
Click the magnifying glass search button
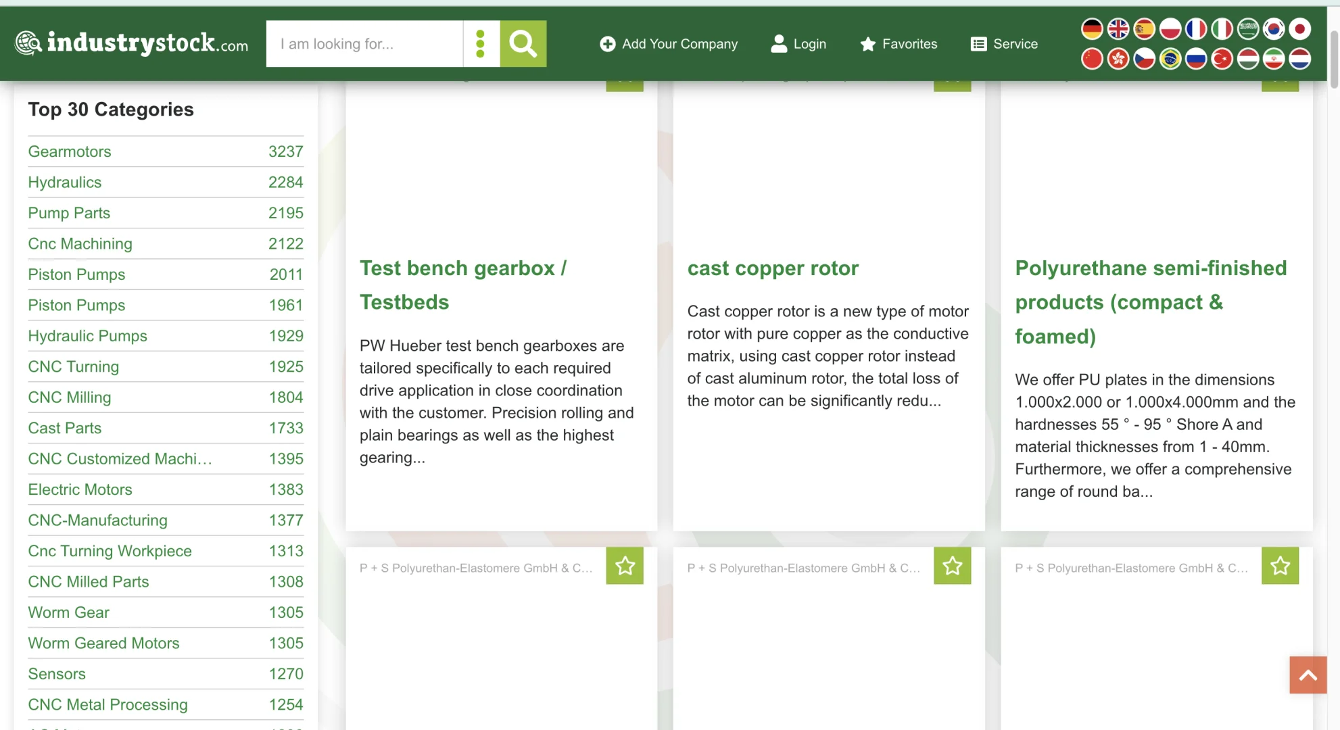[523, 44]
